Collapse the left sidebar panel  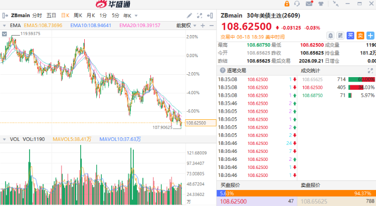click(5, 16)
